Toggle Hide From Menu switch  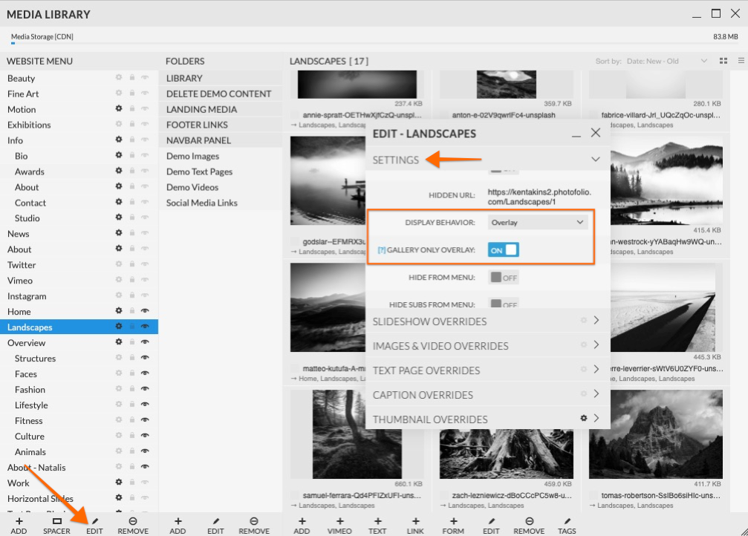(x=504, y=278)
